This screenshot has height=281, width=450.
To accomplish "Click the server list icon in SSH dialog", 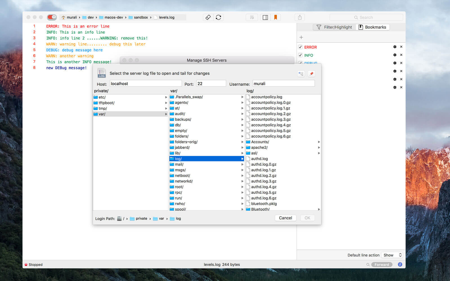I will point(301,74).
